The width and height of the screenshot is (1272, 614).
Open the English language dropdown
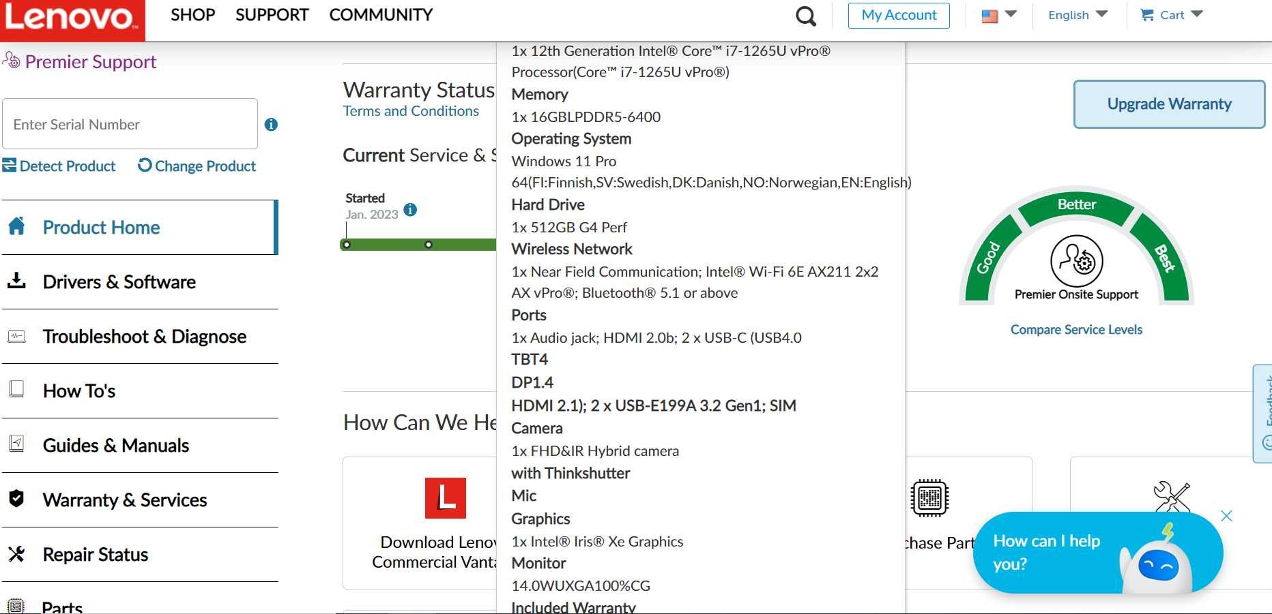pyautogui.click(x=1078, y=15)
